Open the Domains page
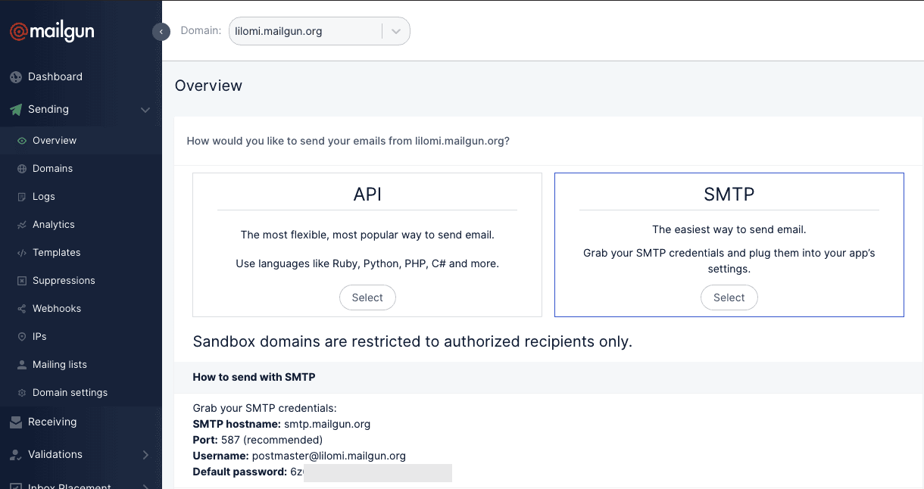 (x=52, y=168)
